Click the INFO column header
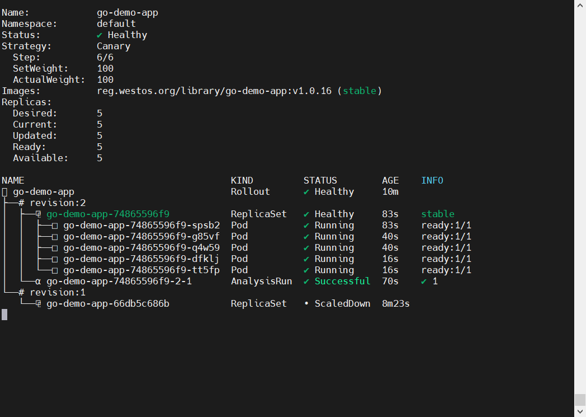The height and width of the screenshot is (417, 586). (432, 181)
